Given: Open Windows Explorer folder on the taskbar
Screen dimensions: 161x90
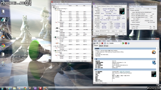Looking at the screenshot, I should pos(14,88).
